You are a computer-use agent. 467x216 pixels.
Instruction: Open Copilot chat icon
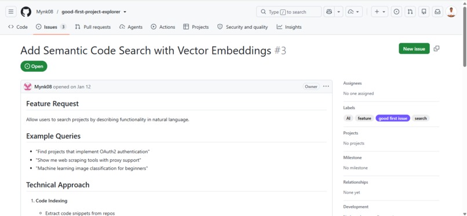[x=329, y=12]
